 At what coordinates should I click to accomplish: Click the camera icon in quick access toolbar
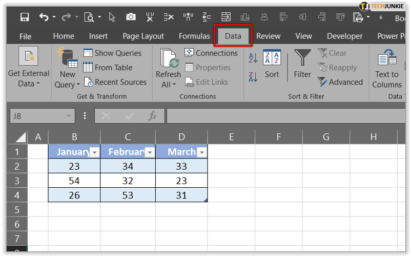click(131, 17)
